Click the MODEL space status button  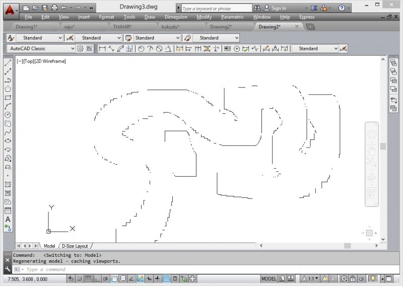click(x=269, y=278)
